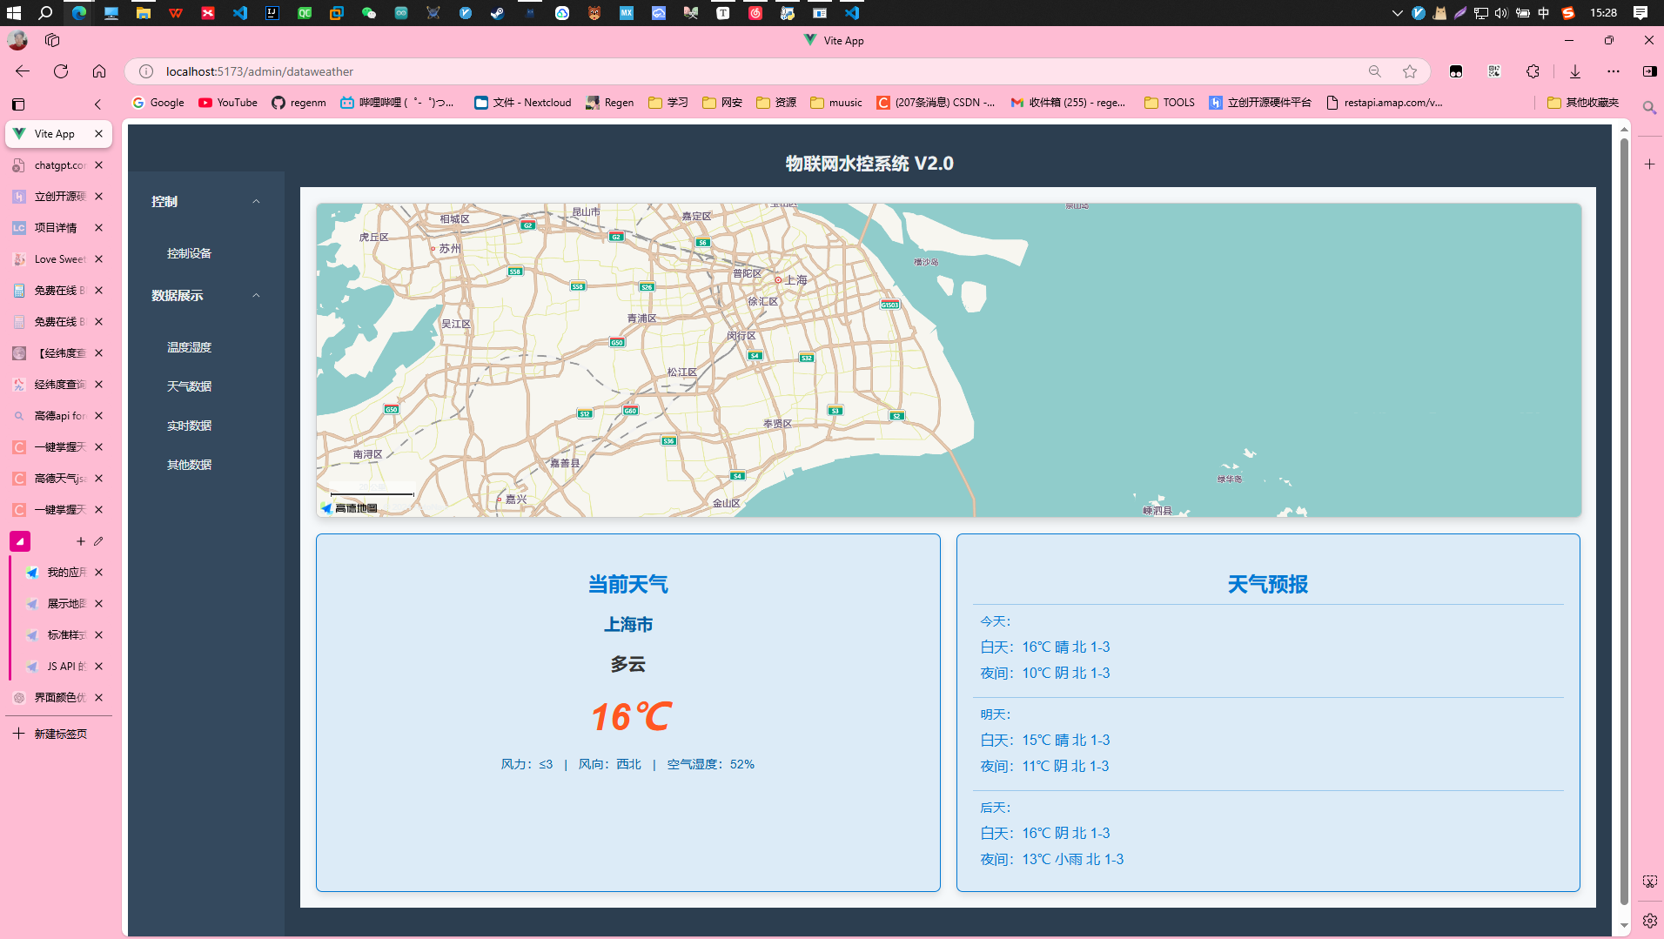Go to browser home
The width and height of the screenshot is (1664, 939).
(x=99, y=71)
